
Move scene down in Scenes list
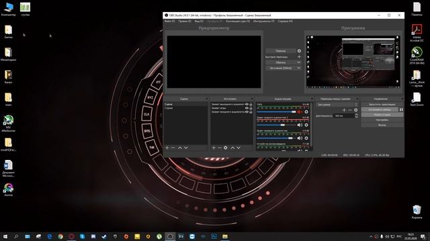click(x=186, y=148)
